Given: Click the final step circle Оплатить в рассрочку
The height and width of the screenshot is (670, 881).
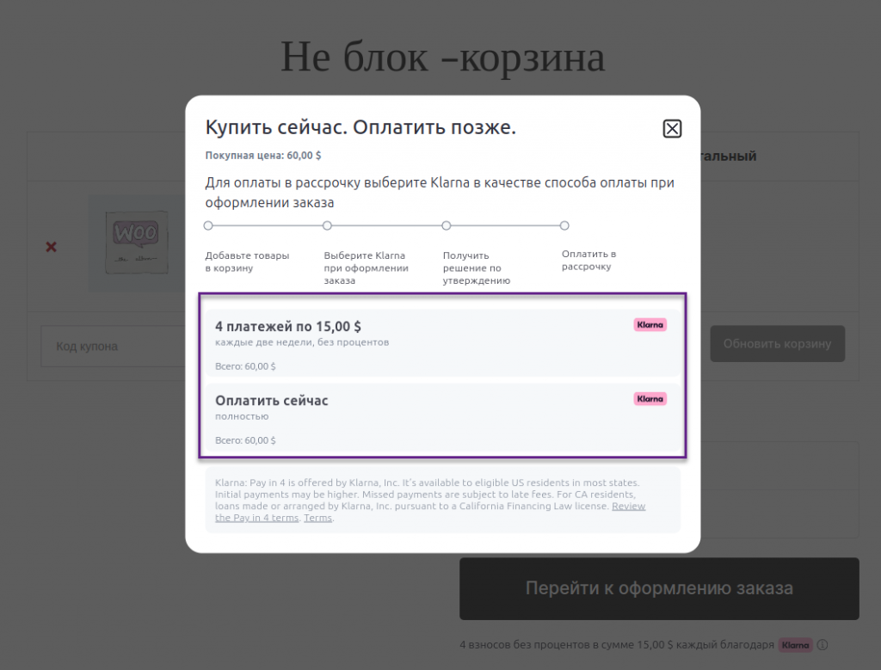Looking at the screenshot, I should (x=564, y=224).
